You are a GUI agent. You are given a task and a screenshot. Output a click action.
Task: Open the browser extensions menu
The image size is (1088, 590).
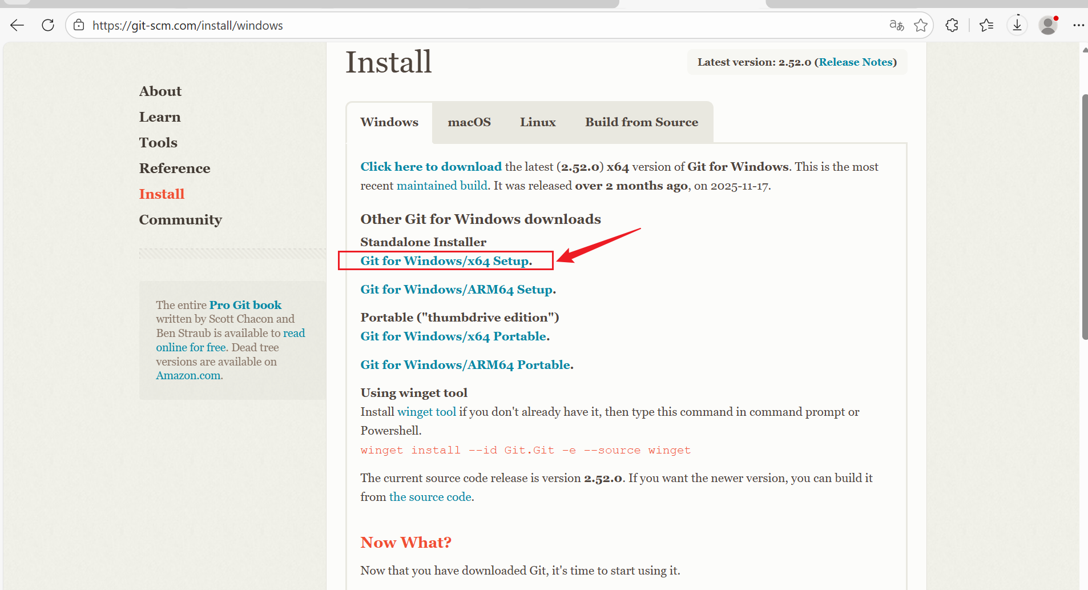(x=952, y=25)
